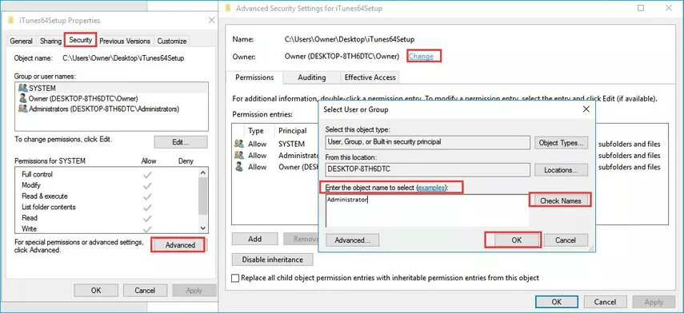Click the permissions list scrollbar thumb
This screenshot has height=313, width=684.
203,196
